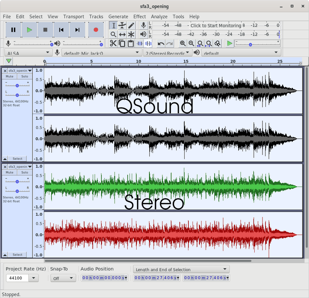Click the Cut scissors icon

[x=113, y=43]
